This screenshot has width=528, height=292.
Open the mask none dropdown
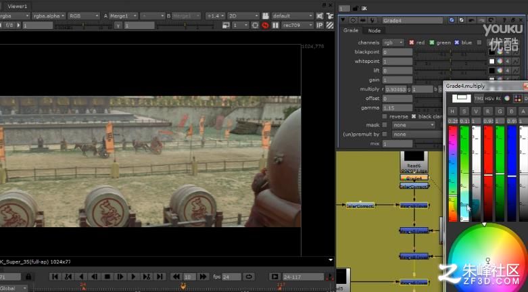pos(414,125)
